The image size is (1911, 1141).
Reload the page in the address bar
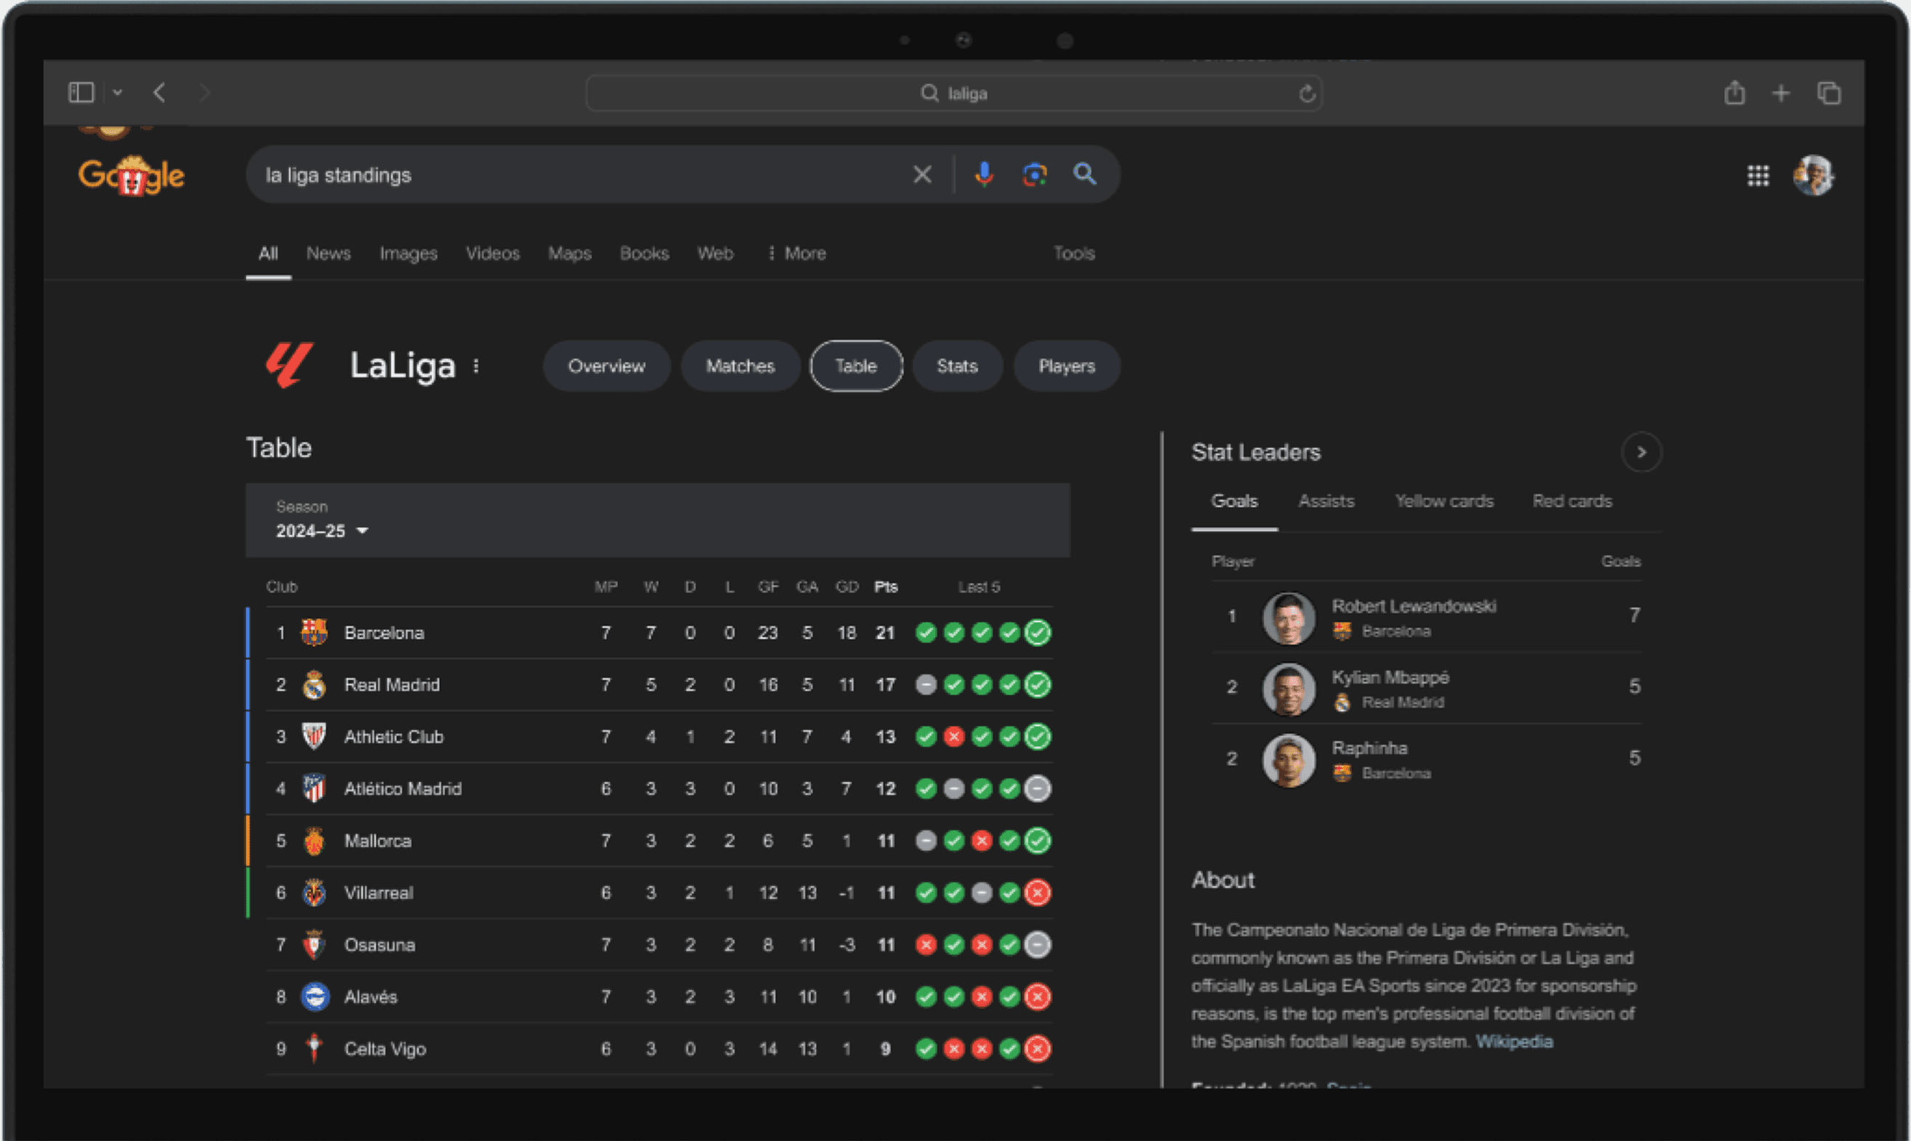click(x=1307, y=94)
